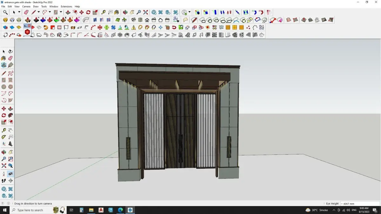This screenshot has height=214, width=381.
Task: Open the taskbar clock showing 9:00 AM
Action: pyautogui.click(x=364, y=210)
